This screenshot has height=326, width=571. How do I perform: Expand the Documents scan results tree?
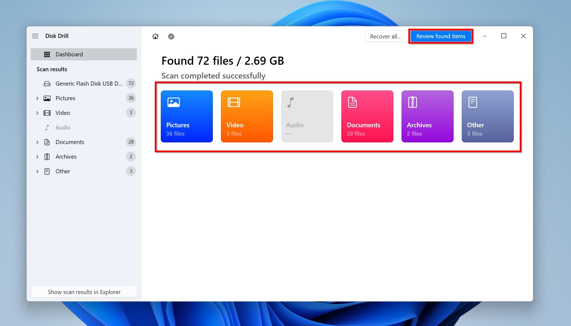click(x=37, y=142)
